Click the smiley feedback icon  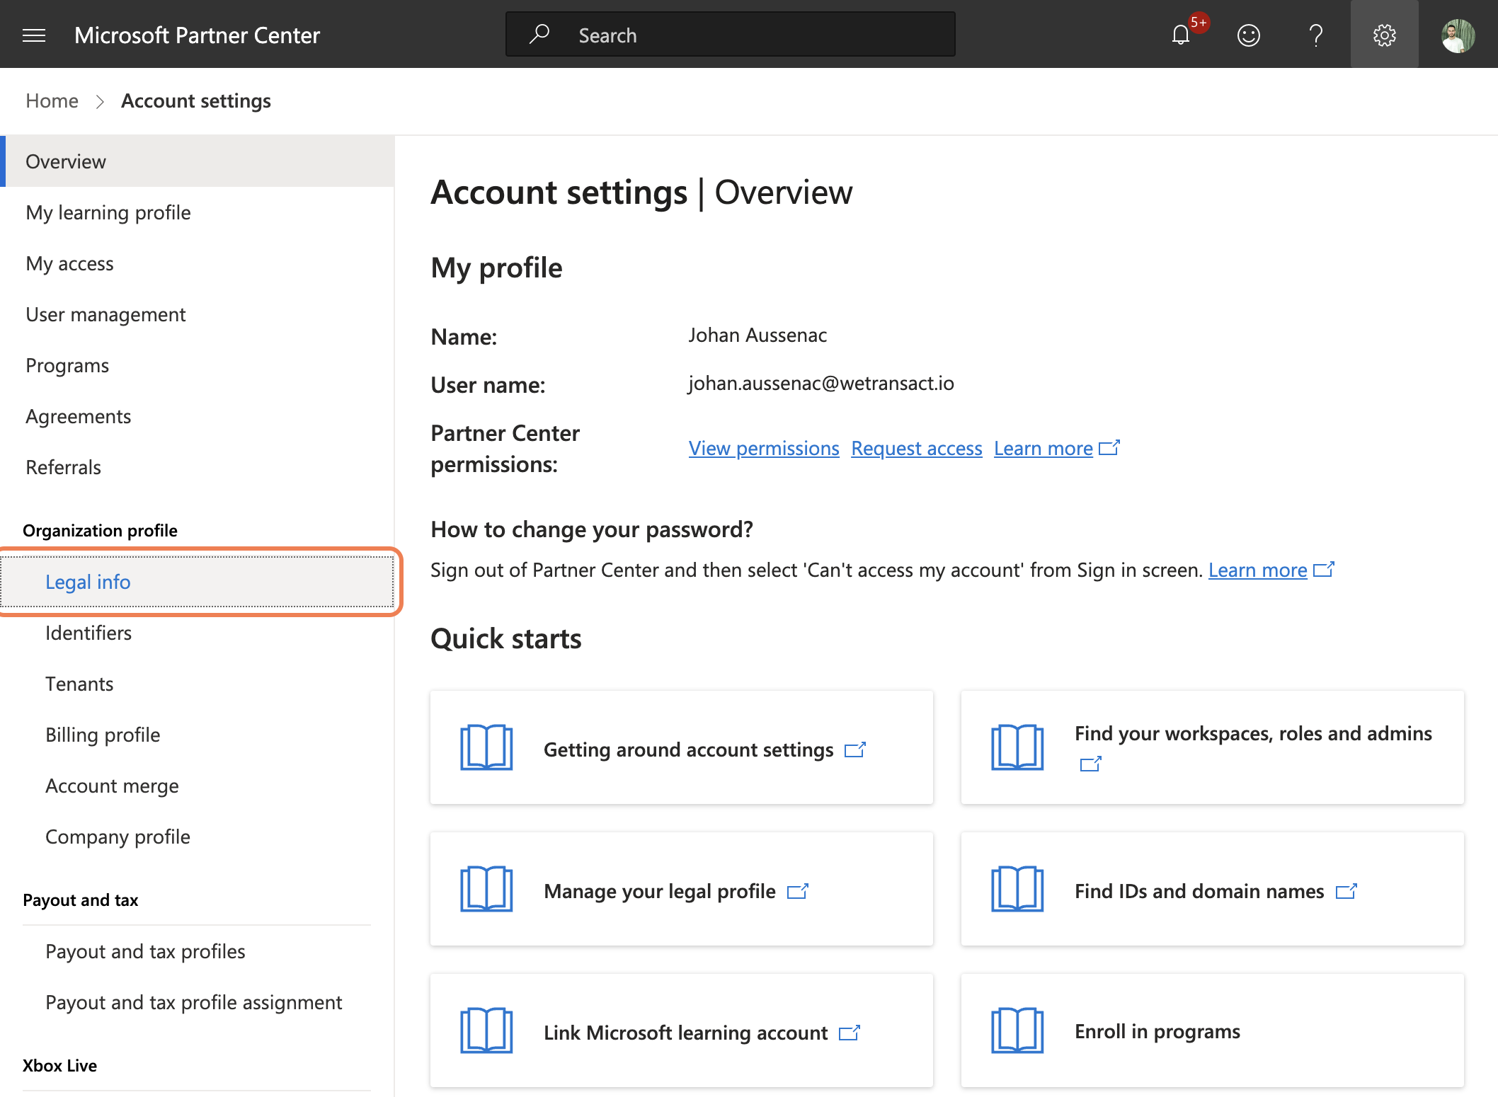coord(1248,35)
